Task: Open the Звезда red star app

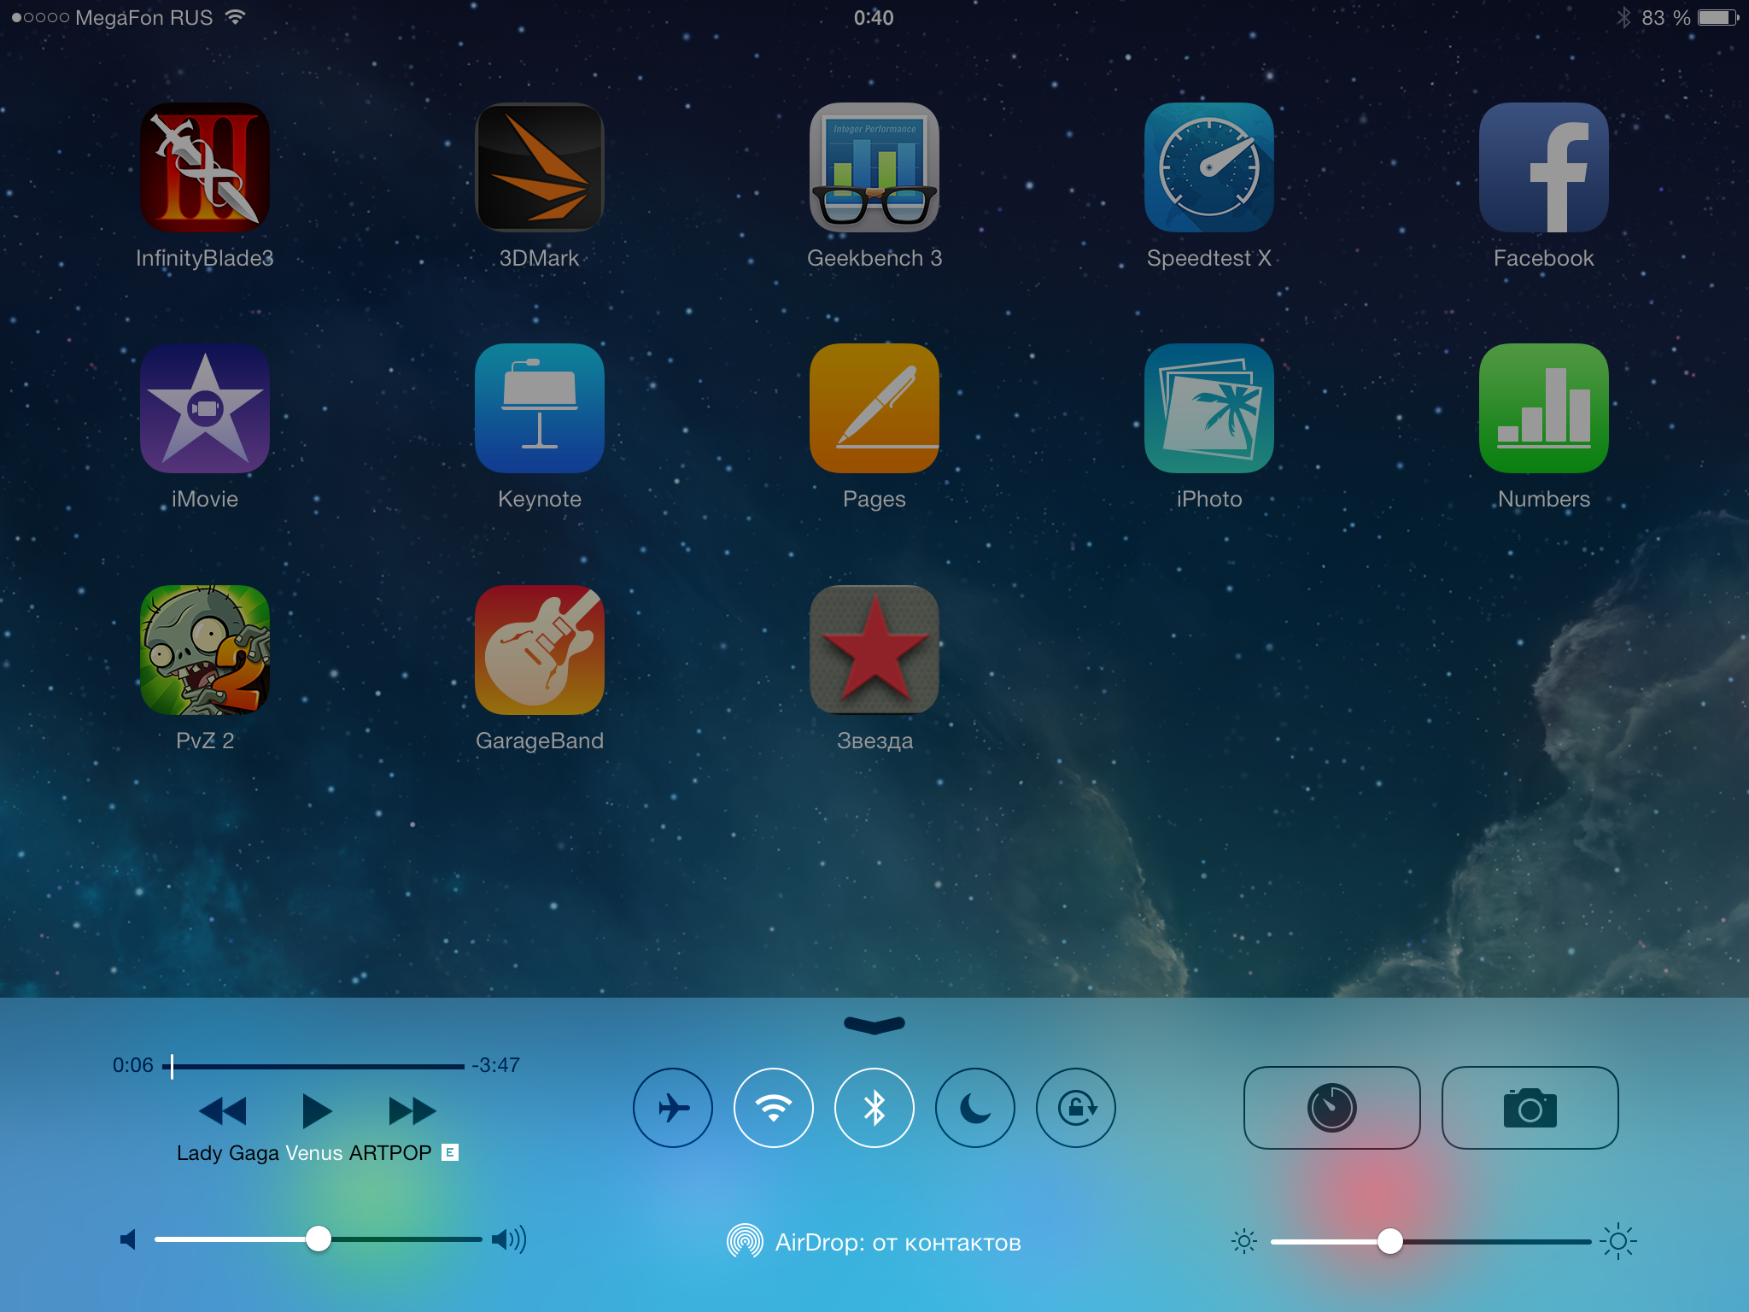Action: point(874,650)
